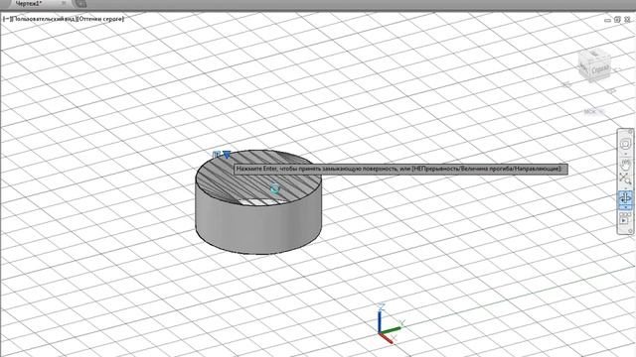Screen dimensions: 636x357
Task: Select the Orbit tool in navigation bar
Action: (x=625, y=198)
